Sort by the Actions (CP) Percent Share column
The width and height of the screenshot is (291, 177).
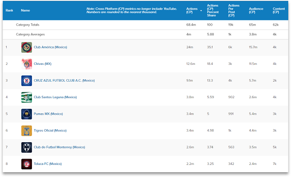pos(213,10)
